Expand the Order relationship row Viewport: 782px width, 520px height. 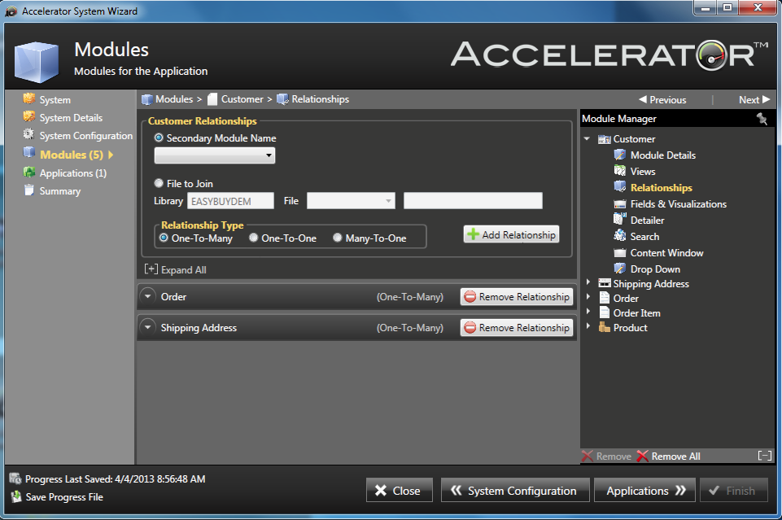[147, 296]
